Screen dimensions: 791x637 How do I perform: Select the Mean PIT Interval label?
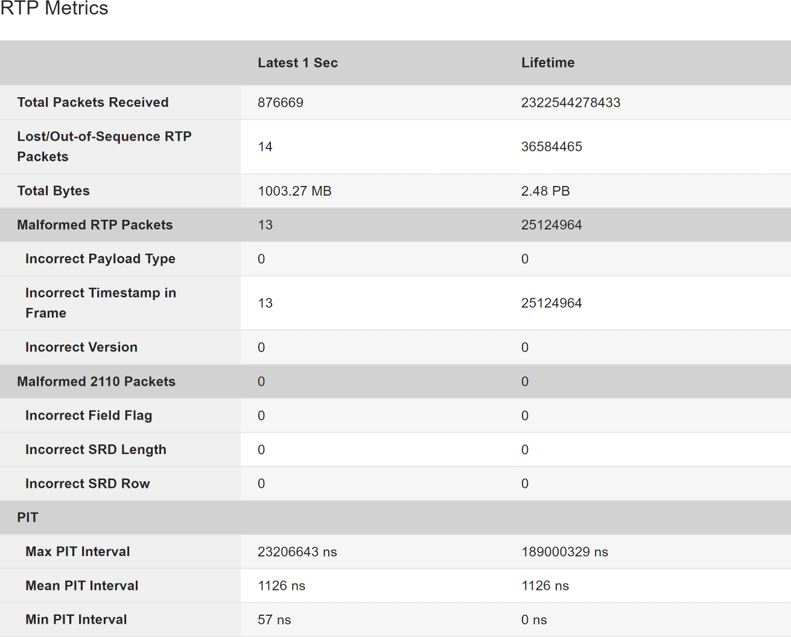[x=82, y=586]
